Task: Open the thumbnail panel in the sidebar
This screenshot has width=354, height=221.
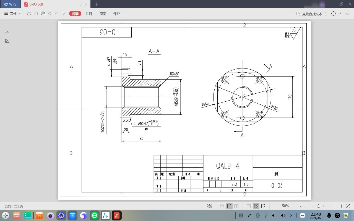Action: [x=7, y=41]
